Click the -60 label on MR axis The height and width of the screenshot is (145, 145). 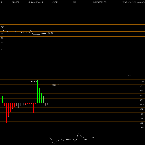(x=142, y=119)
